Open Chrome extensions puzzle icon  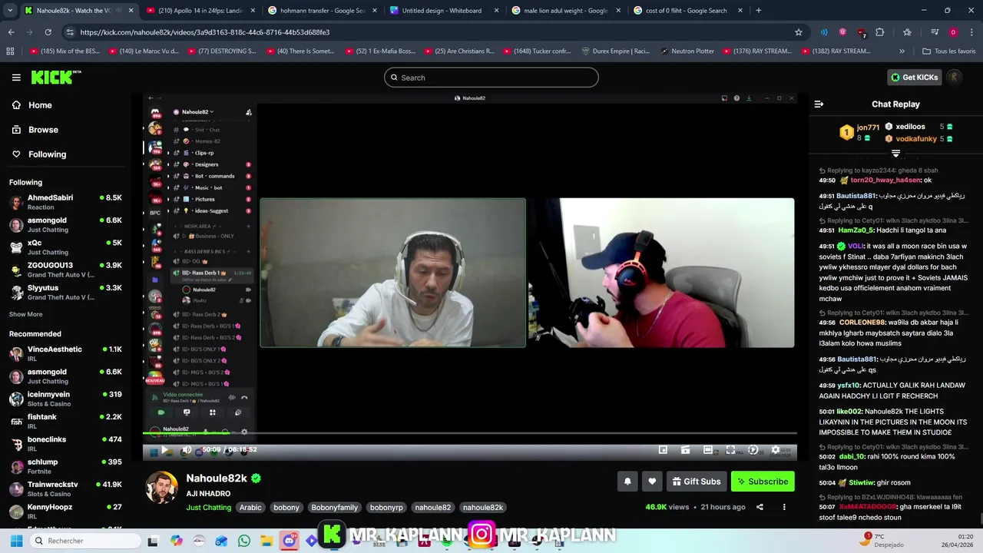880,32
